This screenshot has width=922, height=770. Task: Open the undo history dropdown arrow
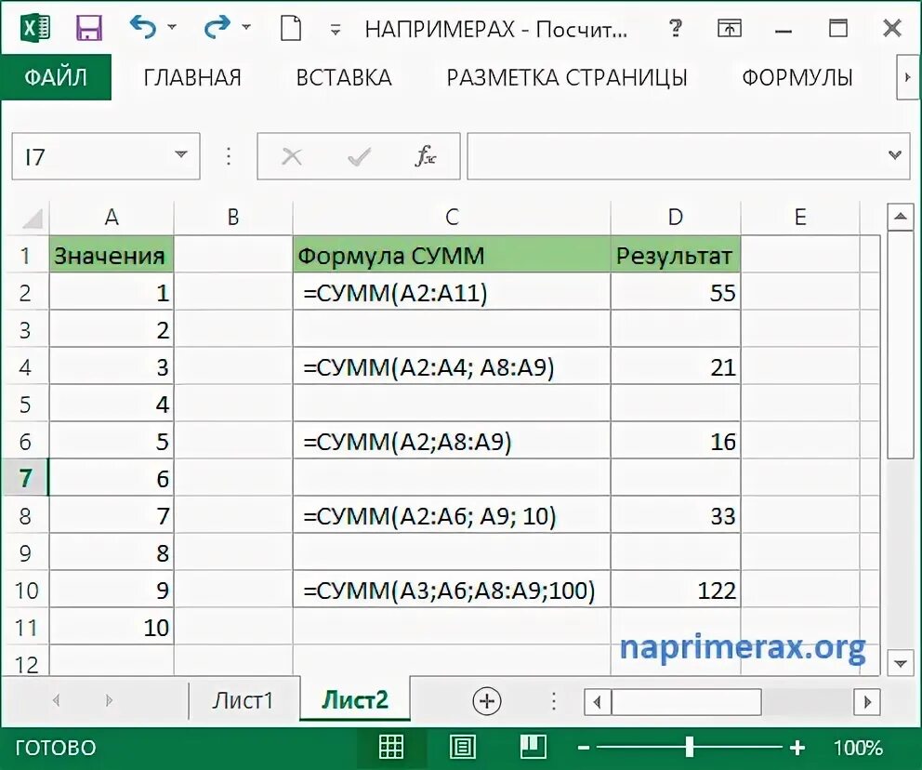tap(172, 27)
